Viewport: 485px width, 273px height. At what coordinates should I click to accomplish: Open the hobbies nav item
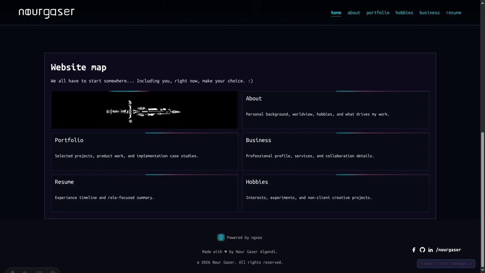[x=404, y=12]
